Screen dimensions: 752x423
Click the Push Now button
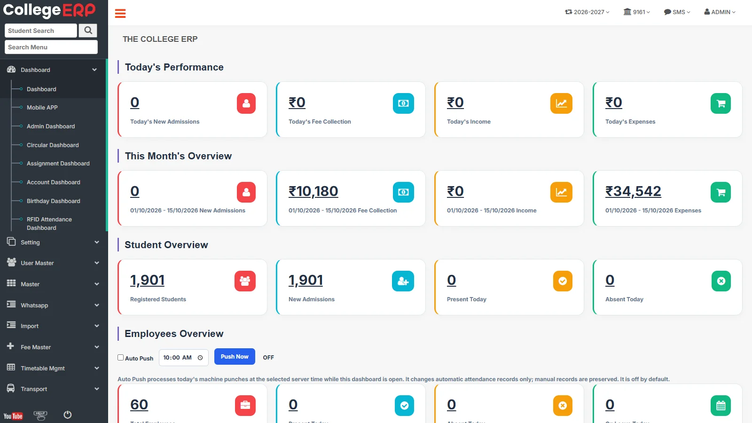(235, 357)
